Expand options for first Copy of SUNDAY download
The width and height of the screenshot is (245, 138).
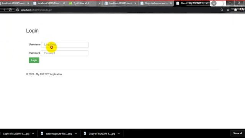pos(33,134)
